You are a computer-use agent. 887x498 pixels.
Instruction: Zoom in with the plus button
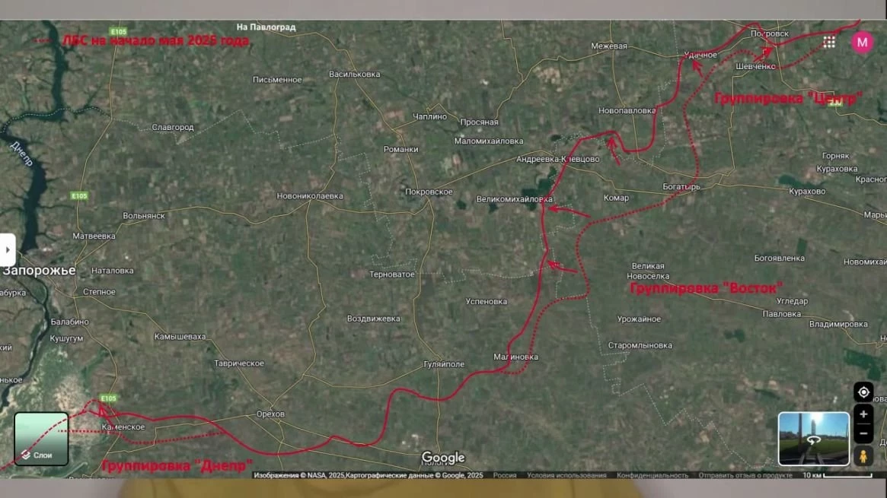click(x=863, y=415)
